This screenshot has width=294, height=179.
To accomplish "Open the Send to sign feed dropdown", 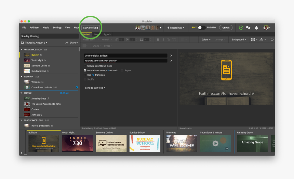I will pos(95,88).
